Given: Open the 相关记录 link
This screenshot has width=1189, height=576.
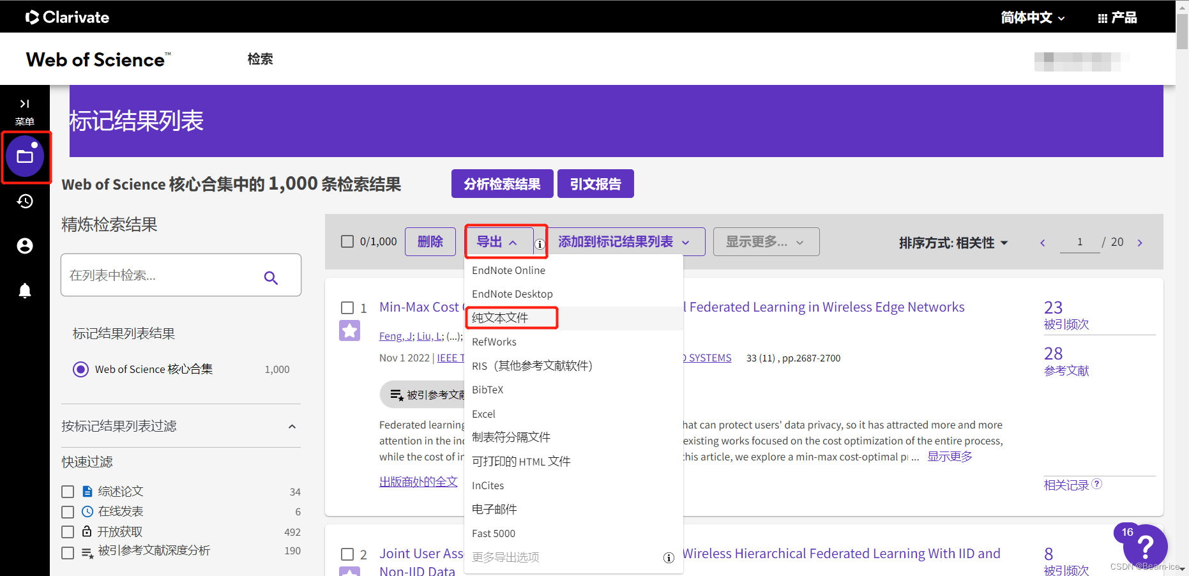Looking at the screenshot, I should point(1066,485).
